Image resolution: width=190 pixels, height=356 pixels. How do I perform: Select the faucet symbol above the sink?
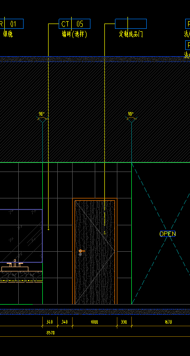click(15, 263)
